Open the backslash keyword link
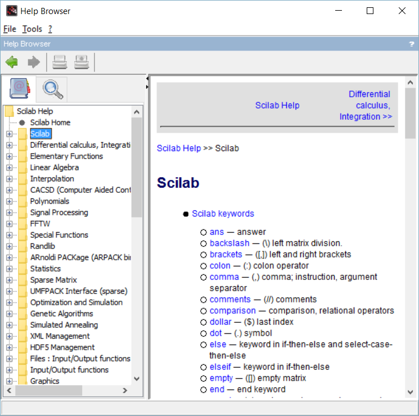 (229, 243)
